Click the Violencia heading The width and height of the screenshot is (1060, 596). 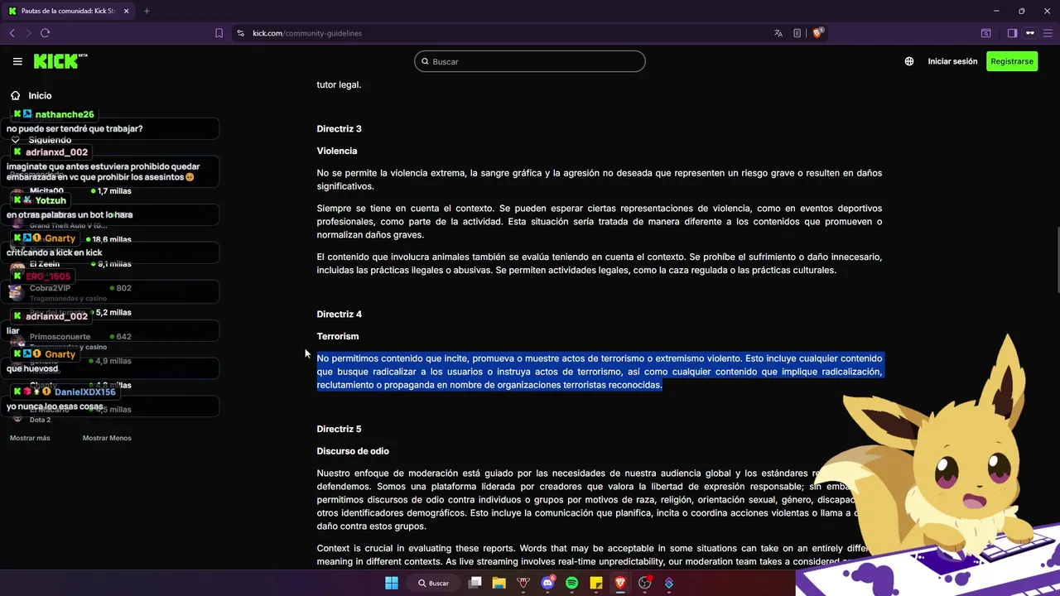tap(337, 151)
